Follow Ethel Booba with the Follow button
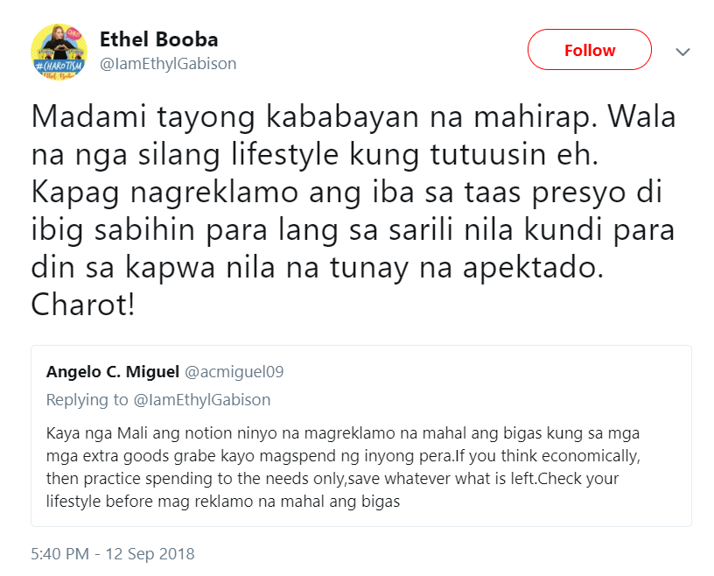Image resolution: width=714 pixels, height=576 pixels. click(x=589, y=50)
